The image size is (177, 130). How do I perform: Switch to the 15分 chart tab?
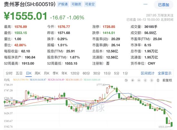pyautogui.click(x=107, y=73)
